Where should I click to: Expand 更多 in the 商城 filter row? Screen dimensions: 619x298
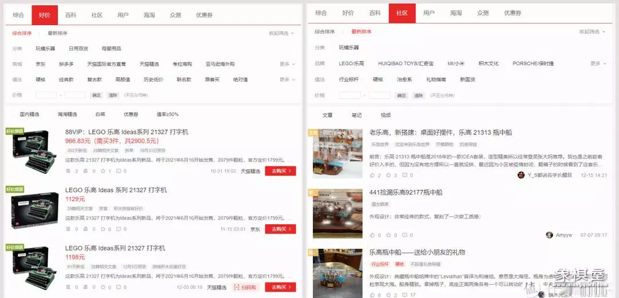point(287,64)
